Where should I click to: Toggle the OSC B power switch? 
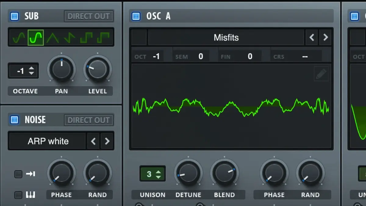pos(354,16)
